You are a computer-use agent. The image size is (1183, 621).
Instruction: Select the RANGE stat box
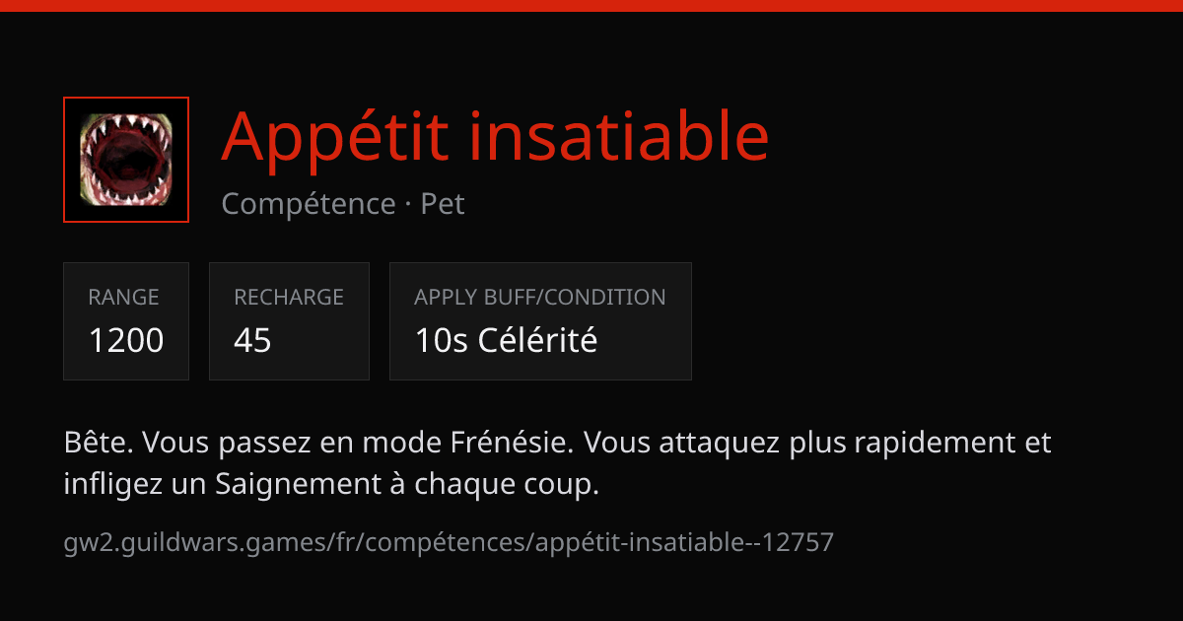pyautogui.click(x=126, y=321)
